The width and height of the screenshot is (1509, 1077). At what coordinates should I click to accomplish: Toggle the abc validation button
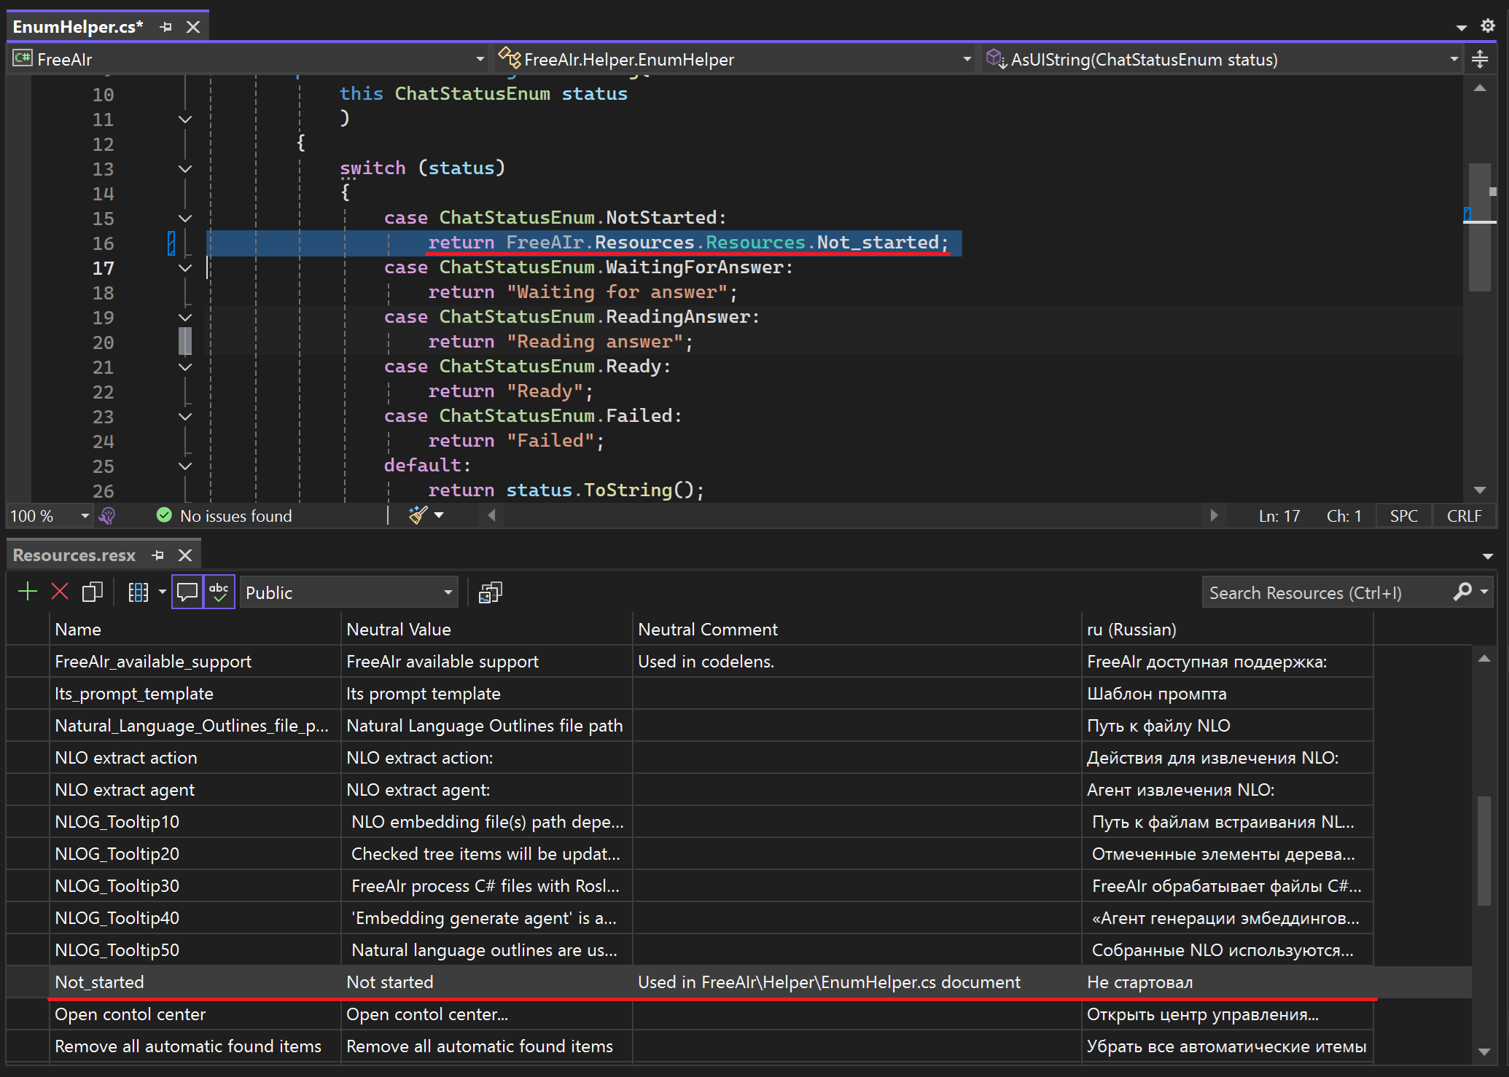[x=219, y=592]
